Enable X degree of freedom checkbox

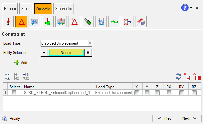137,93
